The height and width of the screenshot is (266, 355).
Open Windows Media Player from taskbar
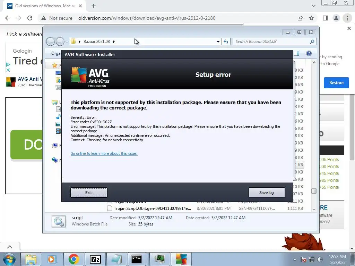[x=52, y=259]
